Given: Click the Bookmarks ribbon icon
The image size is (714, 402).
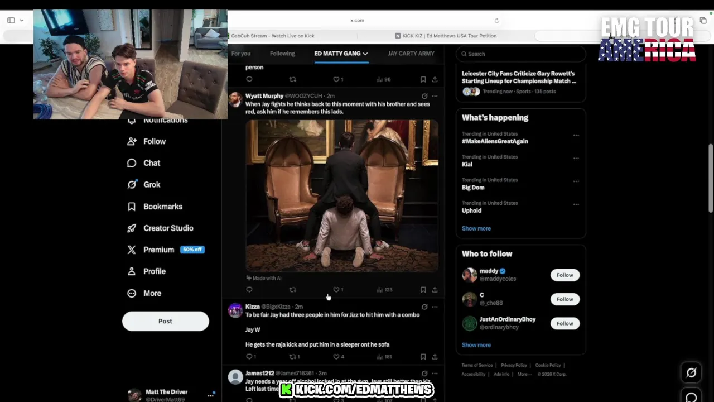Looking at the screenshot, I should point(132,207).
